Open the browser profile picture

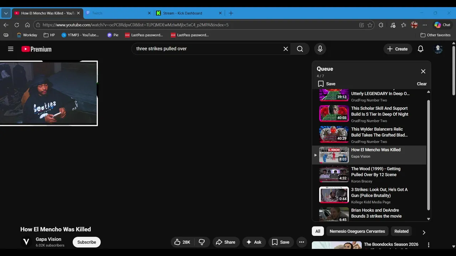pyautogui.click(x=414, y=25)
